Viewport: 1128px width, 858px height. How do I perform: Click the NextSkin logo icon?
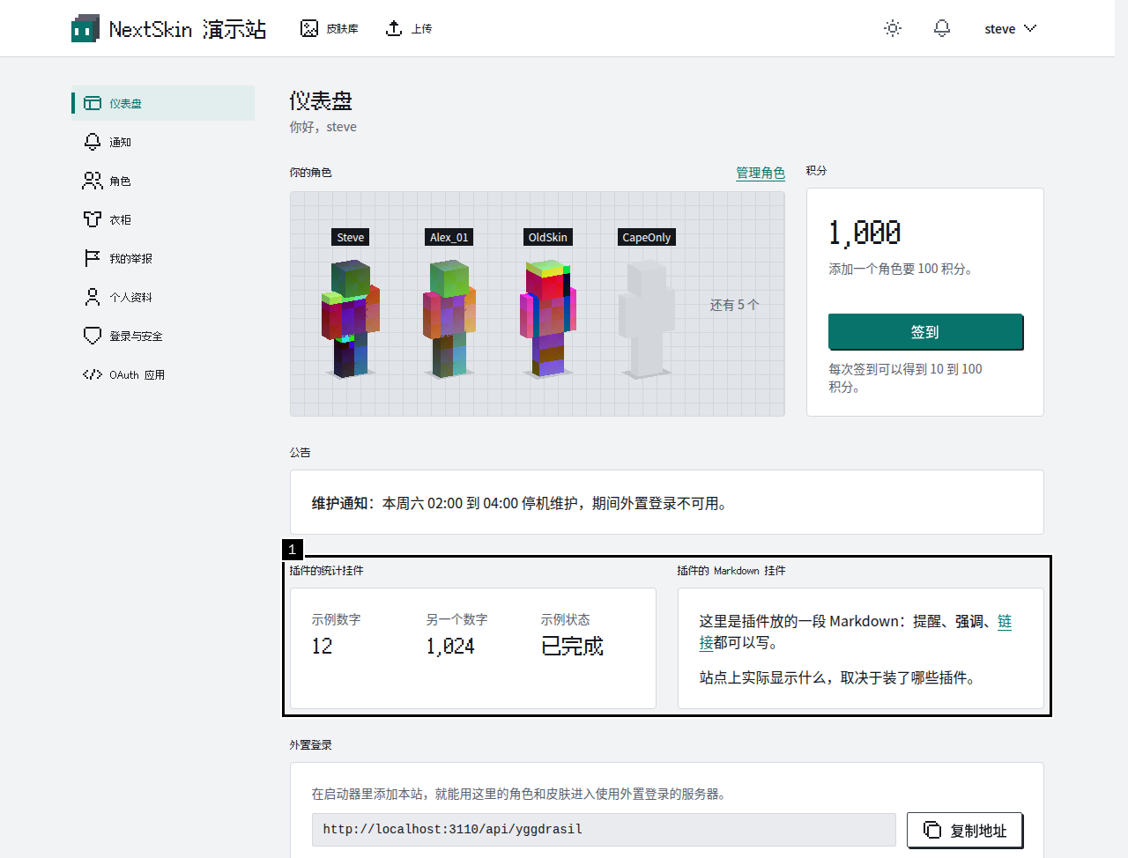point(85,29)
